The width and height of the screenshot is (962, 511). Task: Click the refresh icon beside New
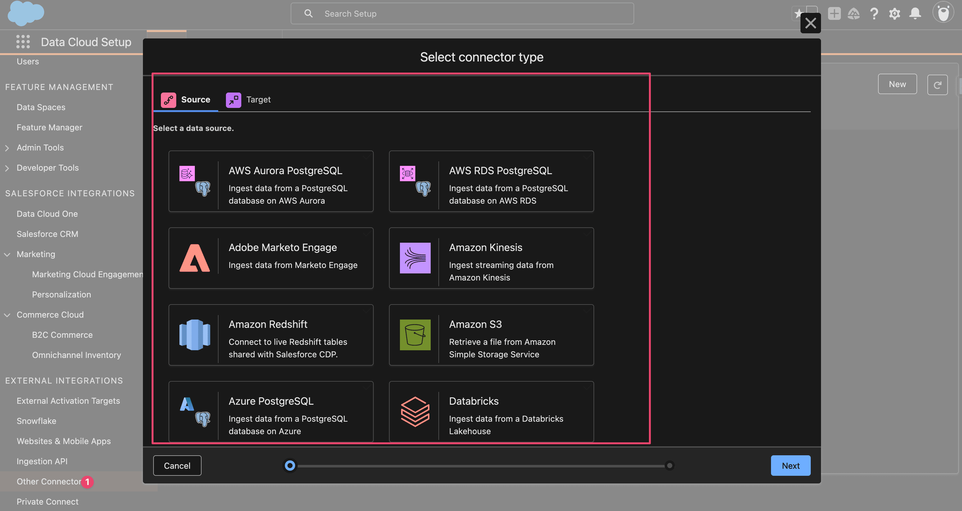coord(937,85)
